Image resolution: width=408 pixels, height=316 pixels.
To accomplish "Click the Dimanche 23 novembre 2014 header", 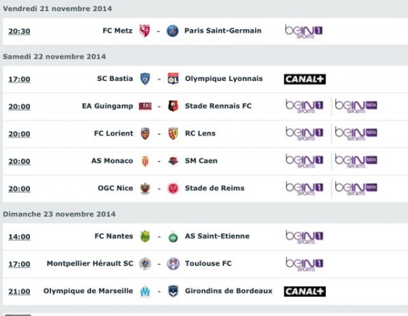I will point(59,214).
